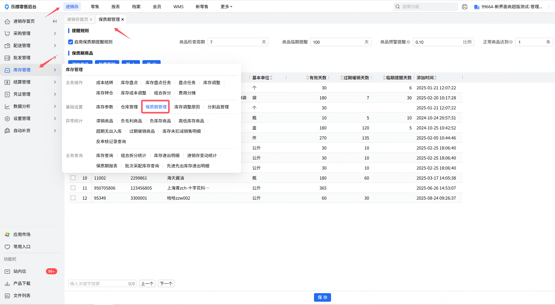Open the 更多 dropdown in top navigation

(x=226, y=7)
